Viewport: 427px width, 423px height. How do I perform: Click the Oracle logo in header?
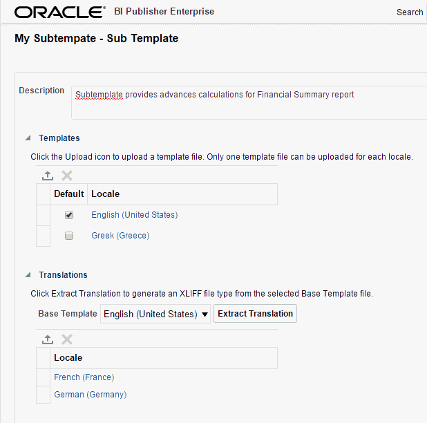[60, 12]
